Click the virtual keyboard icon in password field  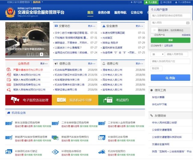(x=188, y=23)
